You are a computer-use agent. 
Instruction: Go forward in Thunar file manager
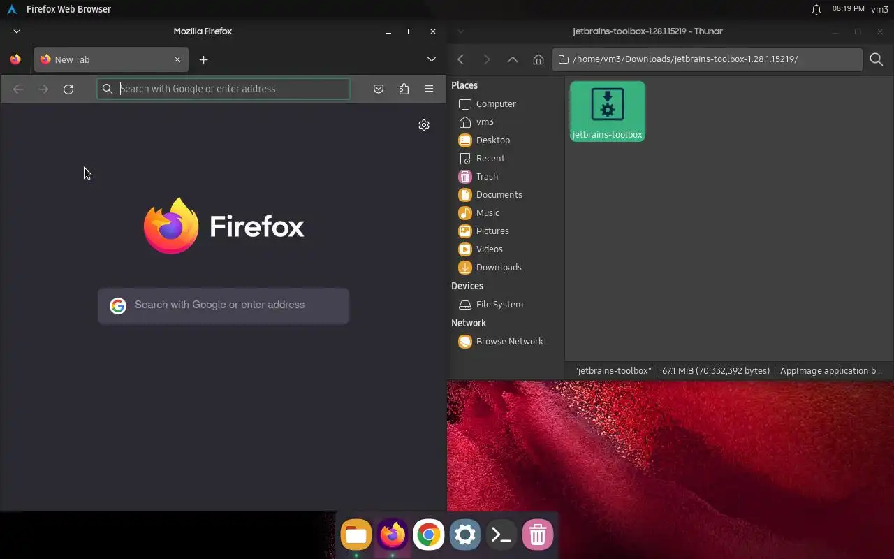(487, 59)
